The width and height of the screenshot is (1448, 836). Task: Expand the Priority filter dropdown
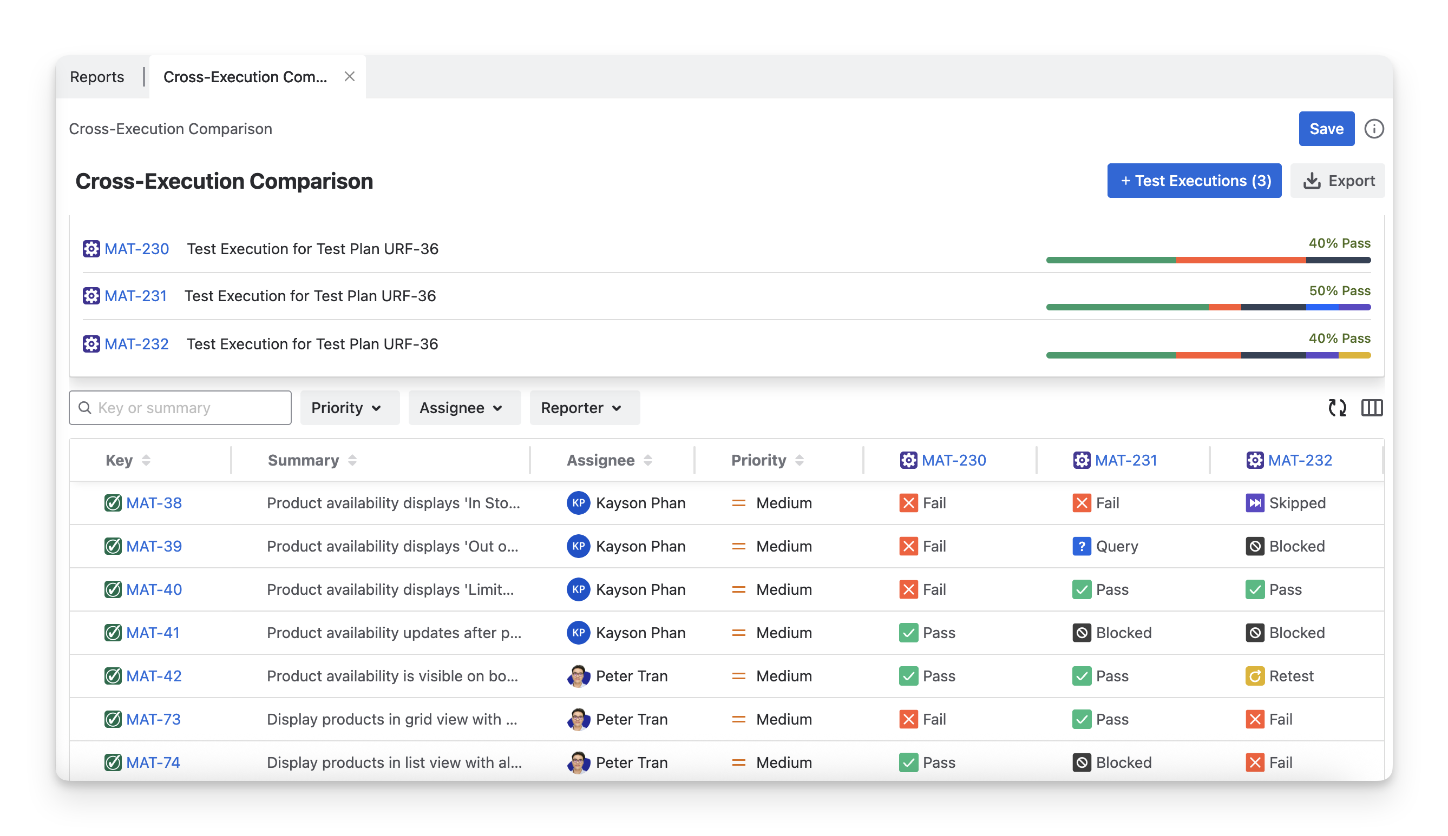(x=349, y=408)
